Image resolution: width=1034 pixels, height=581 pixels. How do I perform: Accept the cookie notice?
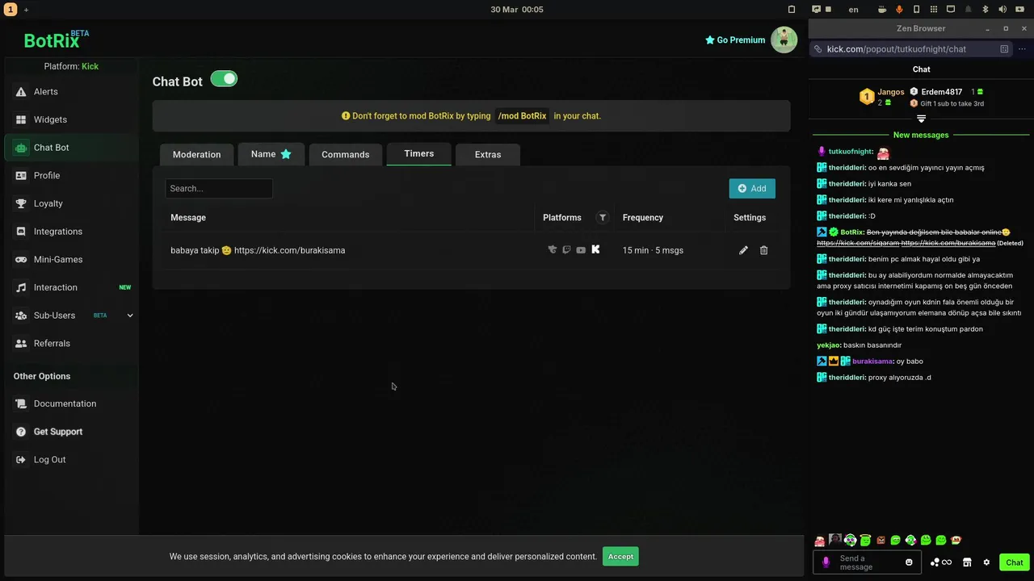click(620, 557)
